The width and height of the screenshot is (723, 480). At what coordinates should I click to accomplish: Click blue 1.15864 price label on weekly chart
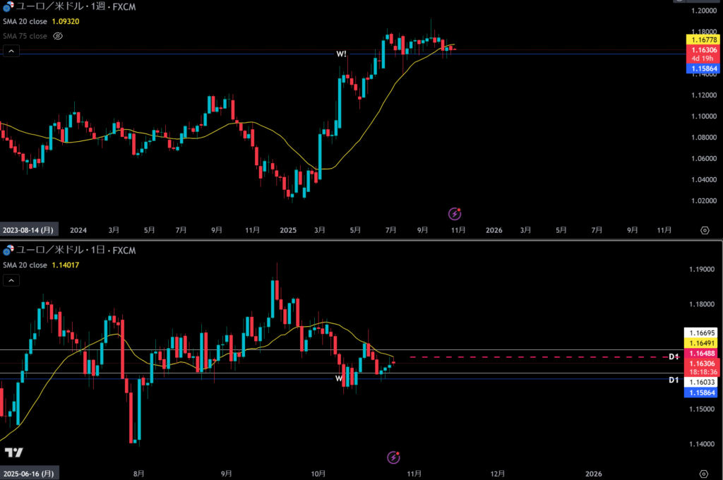tap(702, 68)
